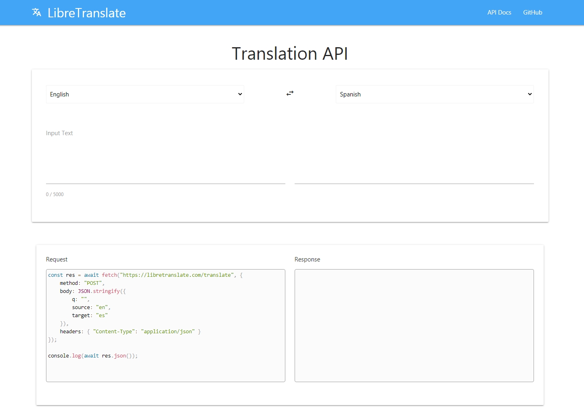Click the headers Content-Type code line
The height and width of the screenshot is (416, 584).
click(130, 332)
